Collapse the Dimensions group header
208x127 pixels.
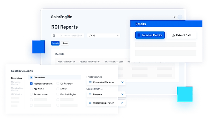[55, 77]
